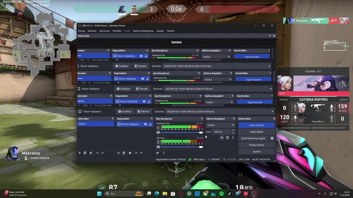The image size is (353, 198).
Task: Close the kick chat dock panel
Action: point(274,36)
